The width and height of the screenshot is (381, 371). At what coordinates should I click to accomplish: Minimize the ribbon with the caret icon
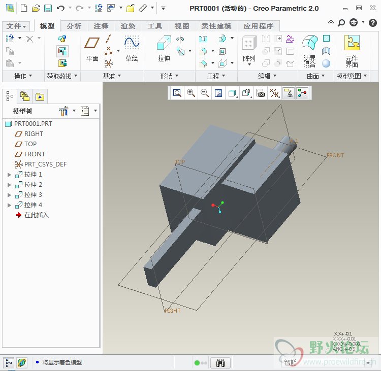[331, 22]
